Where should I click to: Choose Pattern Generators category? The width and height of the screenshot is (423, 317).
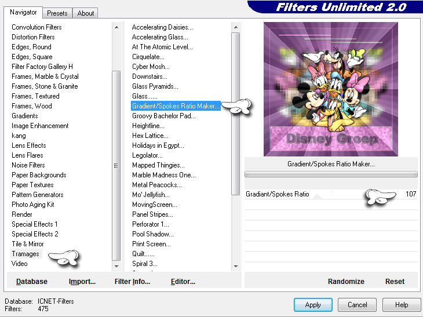pos(38,195)
